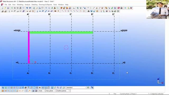
Task: Click the construction circle icon
Action: [84, 11]
